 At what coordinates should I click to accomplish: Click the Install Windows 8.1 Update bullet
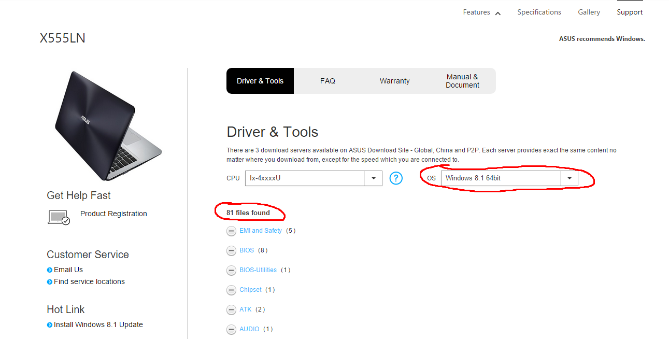50,325
